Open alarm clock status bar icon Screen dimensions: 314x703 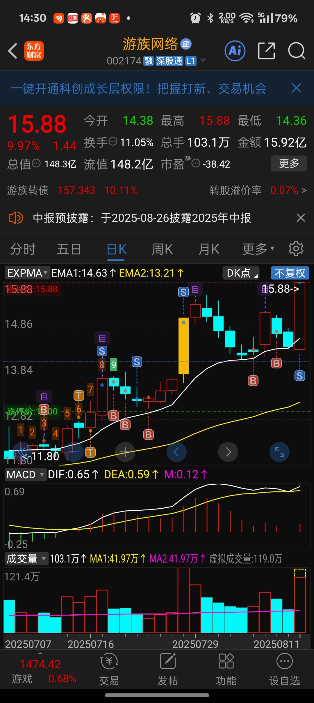click(195, 18)
